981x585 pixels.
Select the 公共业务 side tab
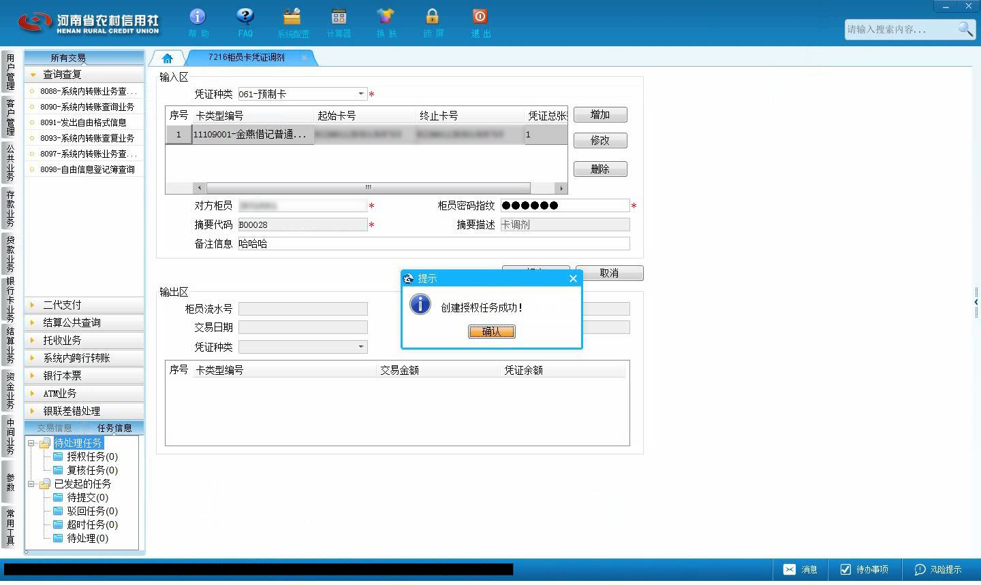point(10,163)
